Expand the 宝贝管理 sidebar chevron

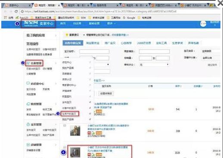tap(56, 125)
